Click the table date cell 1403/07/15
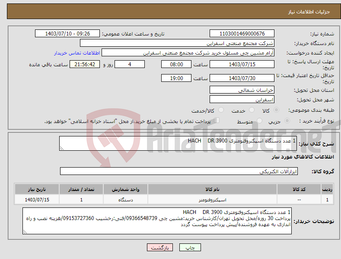341x259 pixels. click(x=37, y=200)
